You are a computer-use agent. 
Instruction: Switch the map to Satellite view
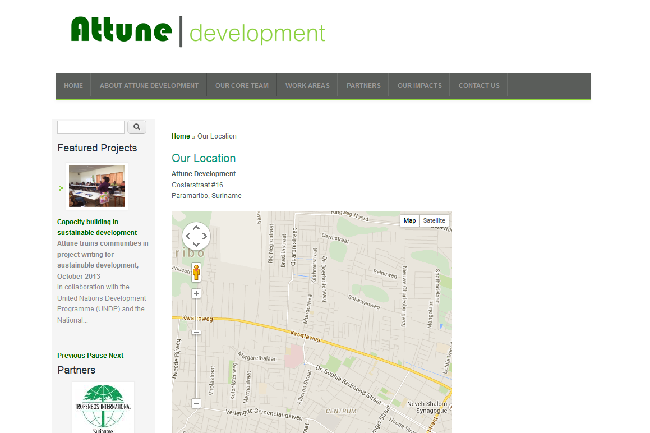click(x=434, y=220)
